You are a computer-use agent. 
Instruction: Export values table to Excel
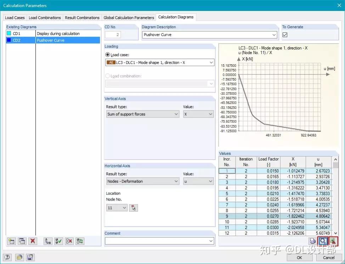(333, 241)
